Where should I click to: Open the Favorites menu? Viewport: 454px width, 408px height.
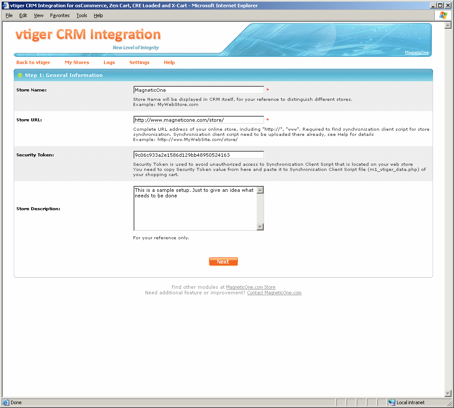(x=59, y=16)
